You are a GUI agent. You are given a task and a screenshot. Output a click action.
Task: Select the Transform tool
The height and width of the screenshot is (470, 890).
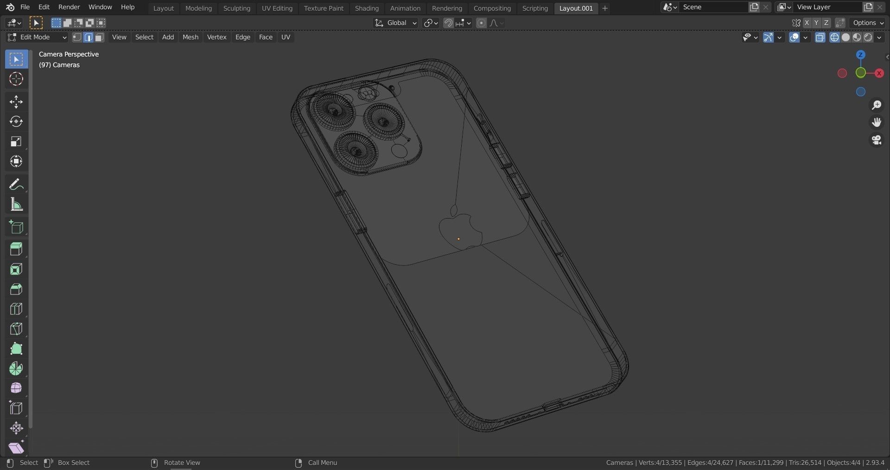point(16,162)
